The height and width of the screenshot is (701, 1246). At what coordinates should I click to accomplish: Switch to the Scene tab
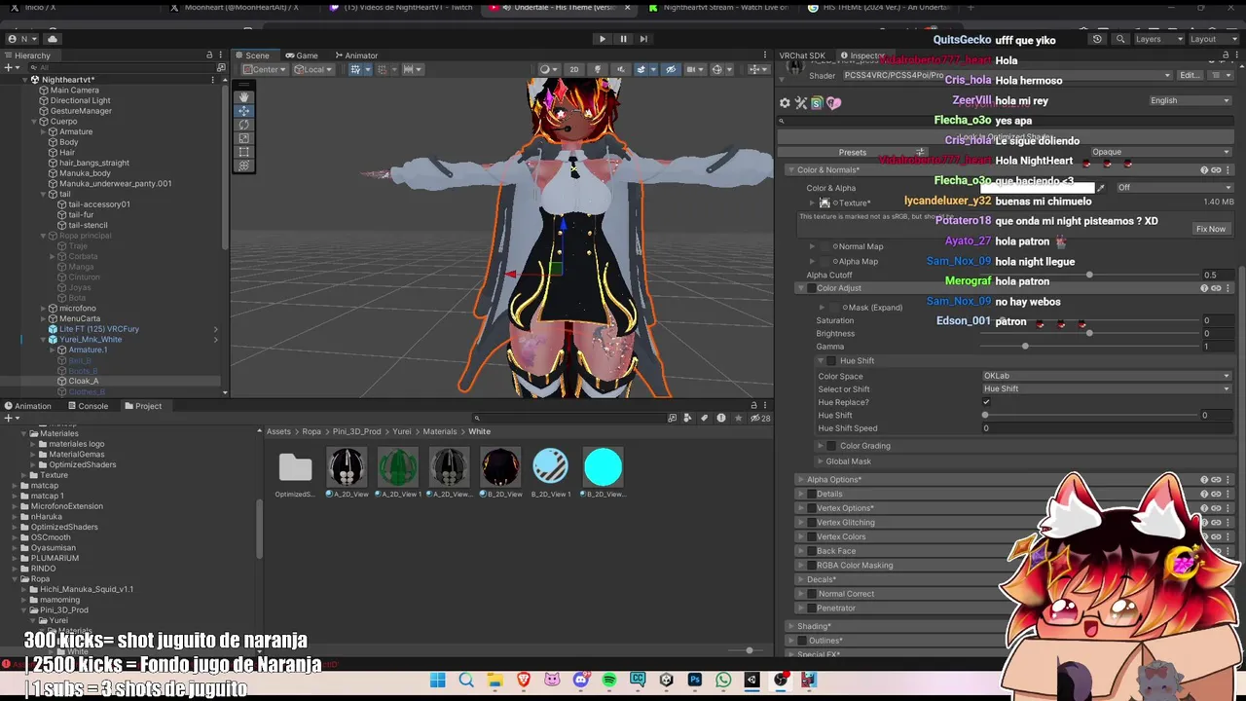253,55
